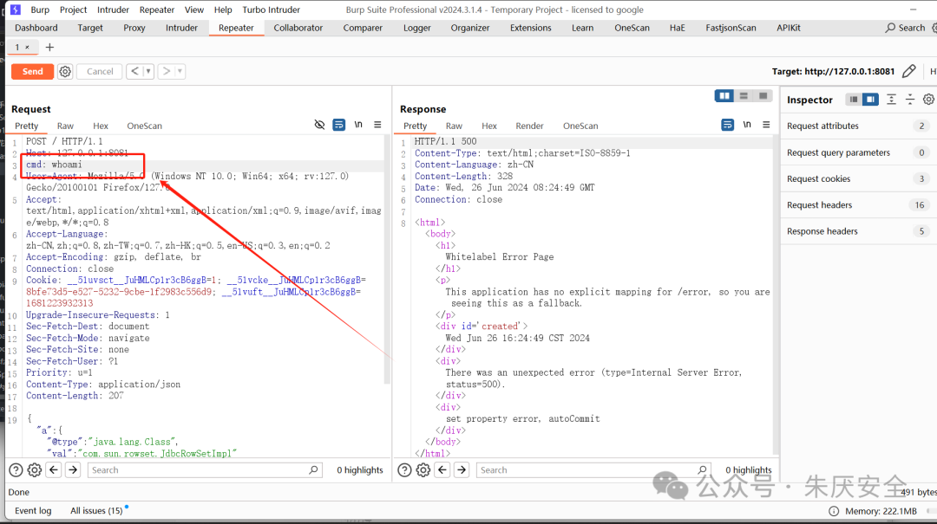Expand Request query parameters section
This screenshot has height=524, width=937.
pyautogui.click(x=859, y=152)
